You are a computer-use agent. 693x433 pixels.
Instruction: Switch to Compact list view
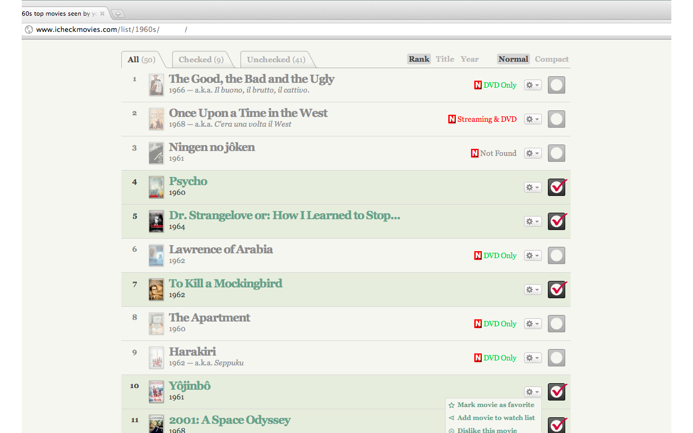tap(552, 59)
